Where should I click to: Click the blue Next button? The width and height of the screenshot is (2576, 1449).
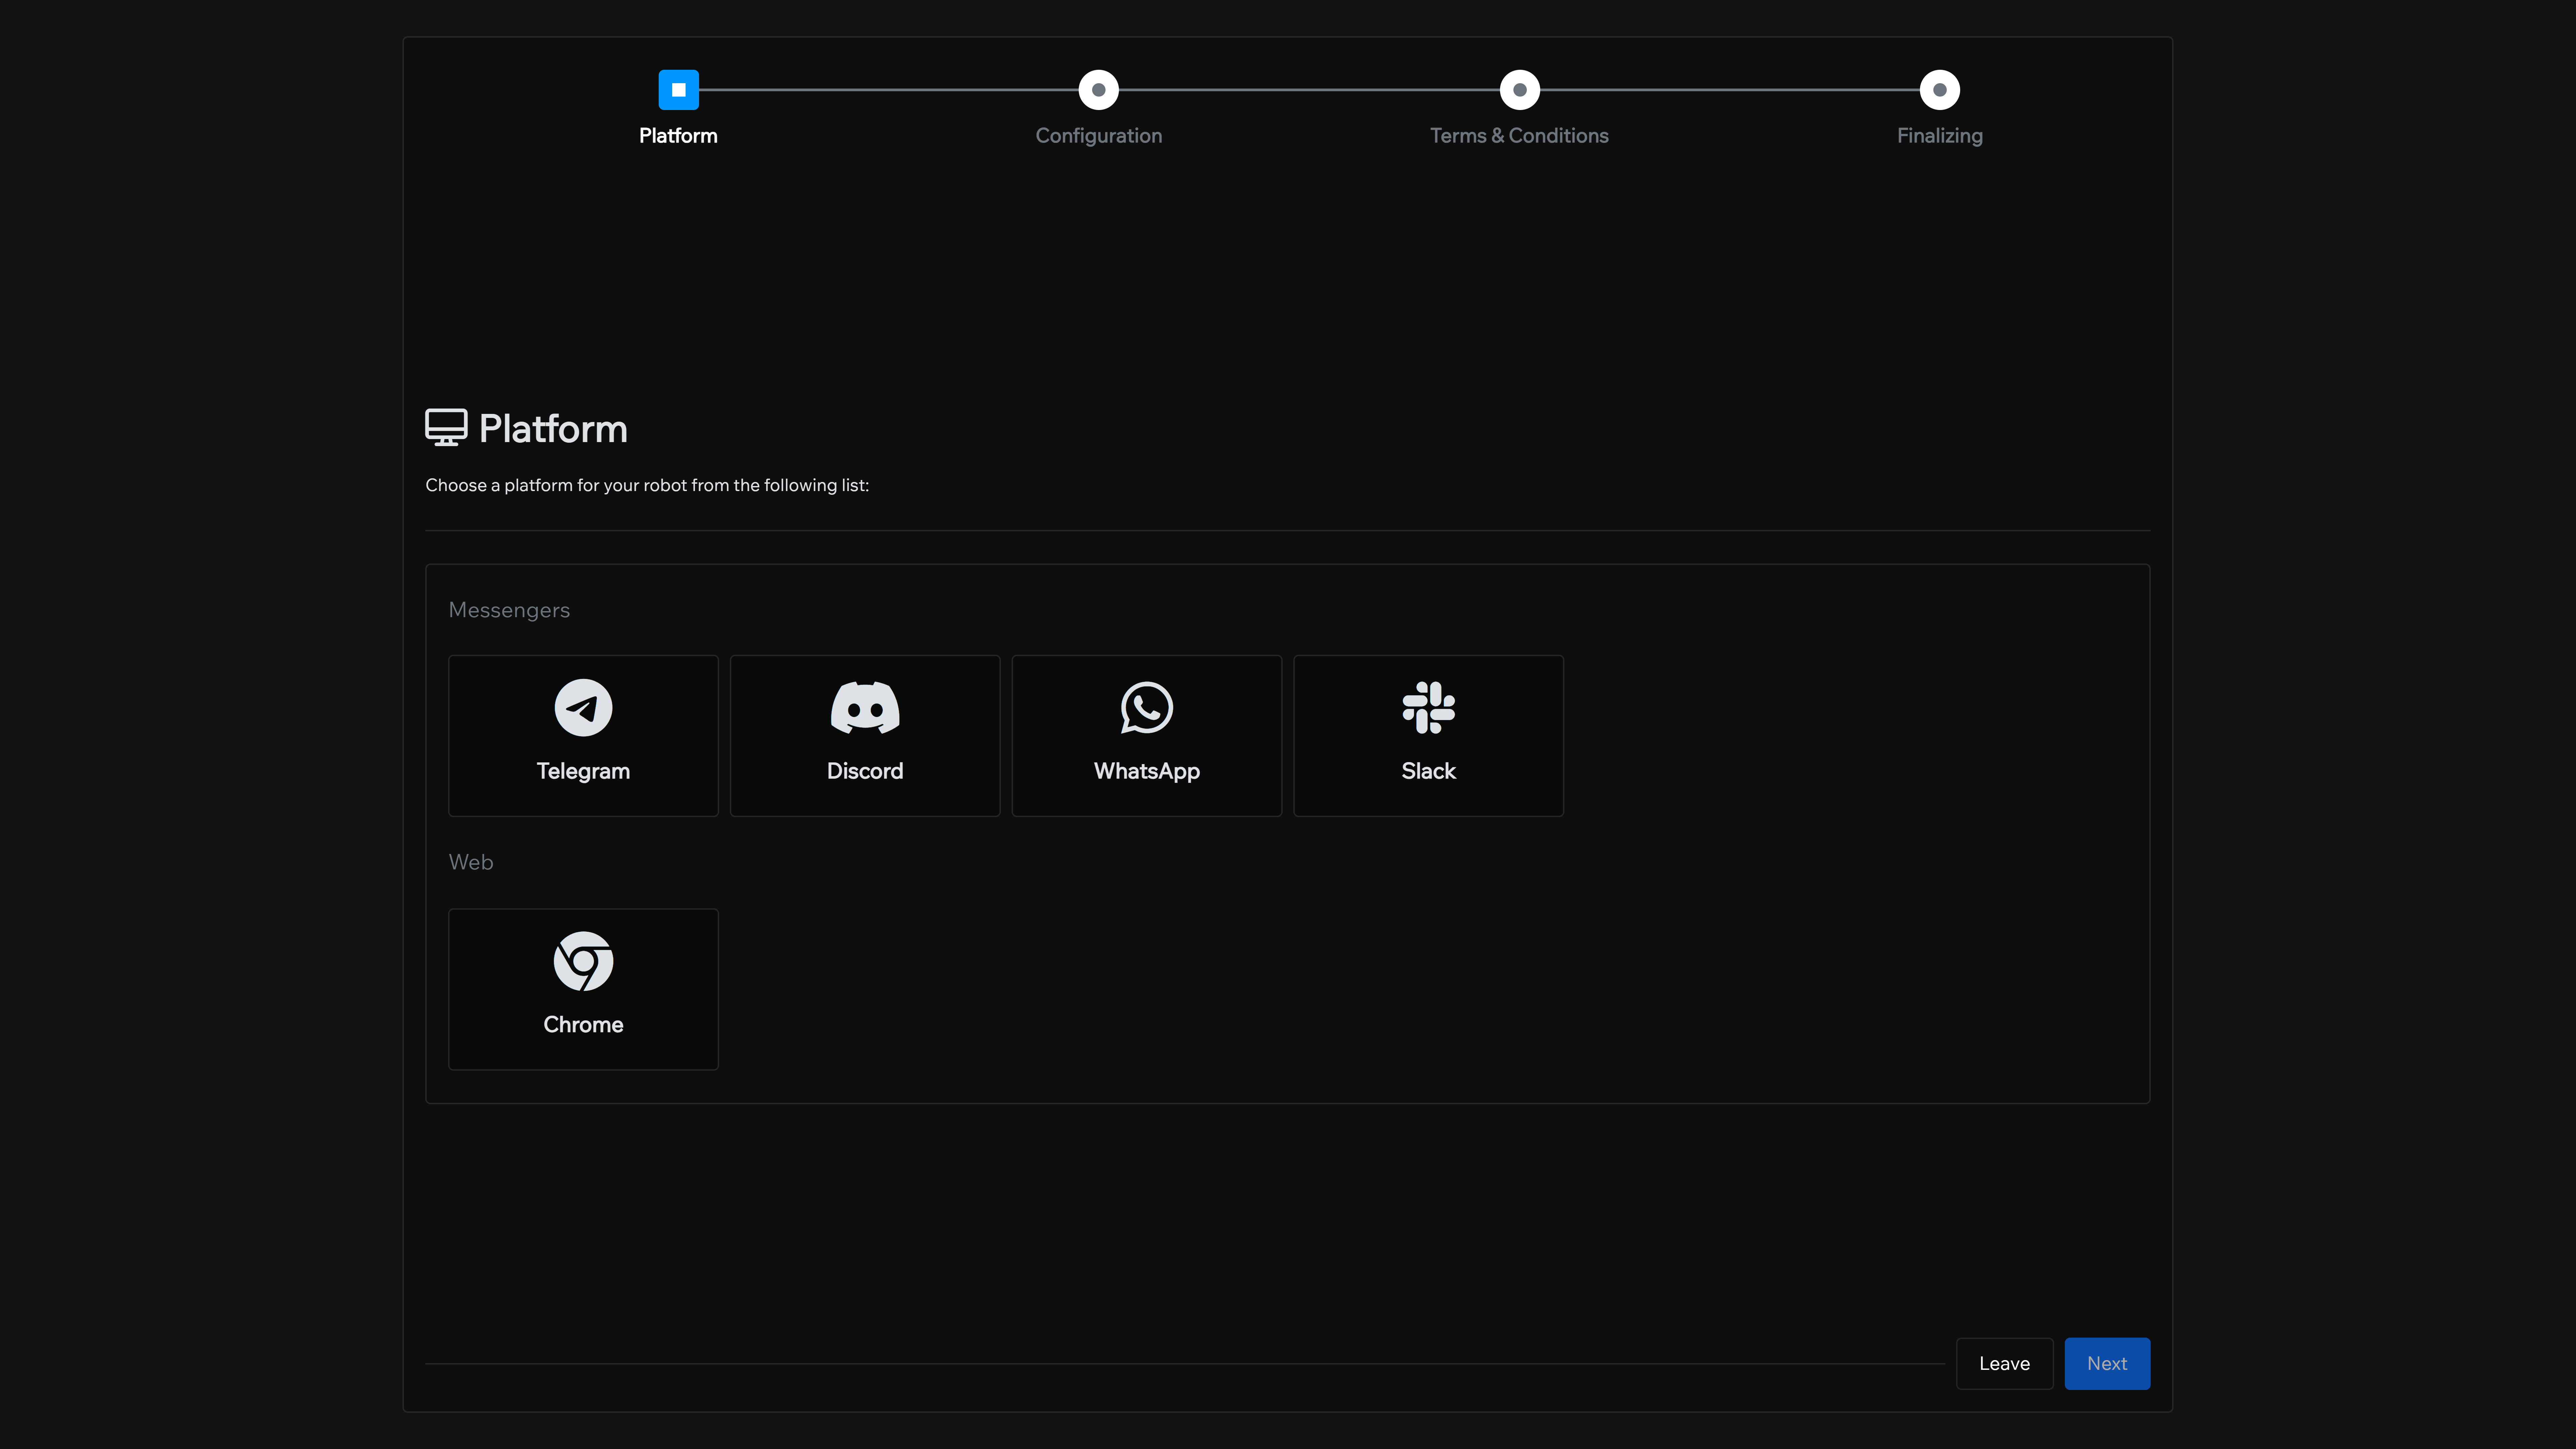coord(2107,1364)
